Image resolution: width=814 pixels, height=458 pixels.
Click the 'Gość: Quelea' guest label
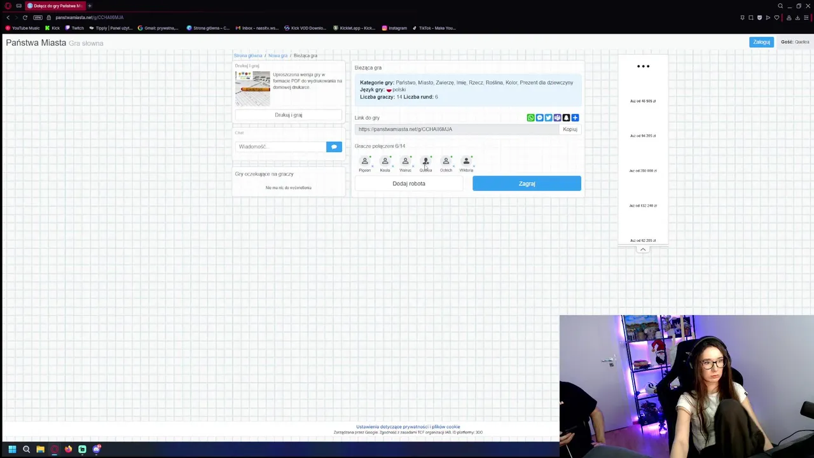click(x=795, y=42)
